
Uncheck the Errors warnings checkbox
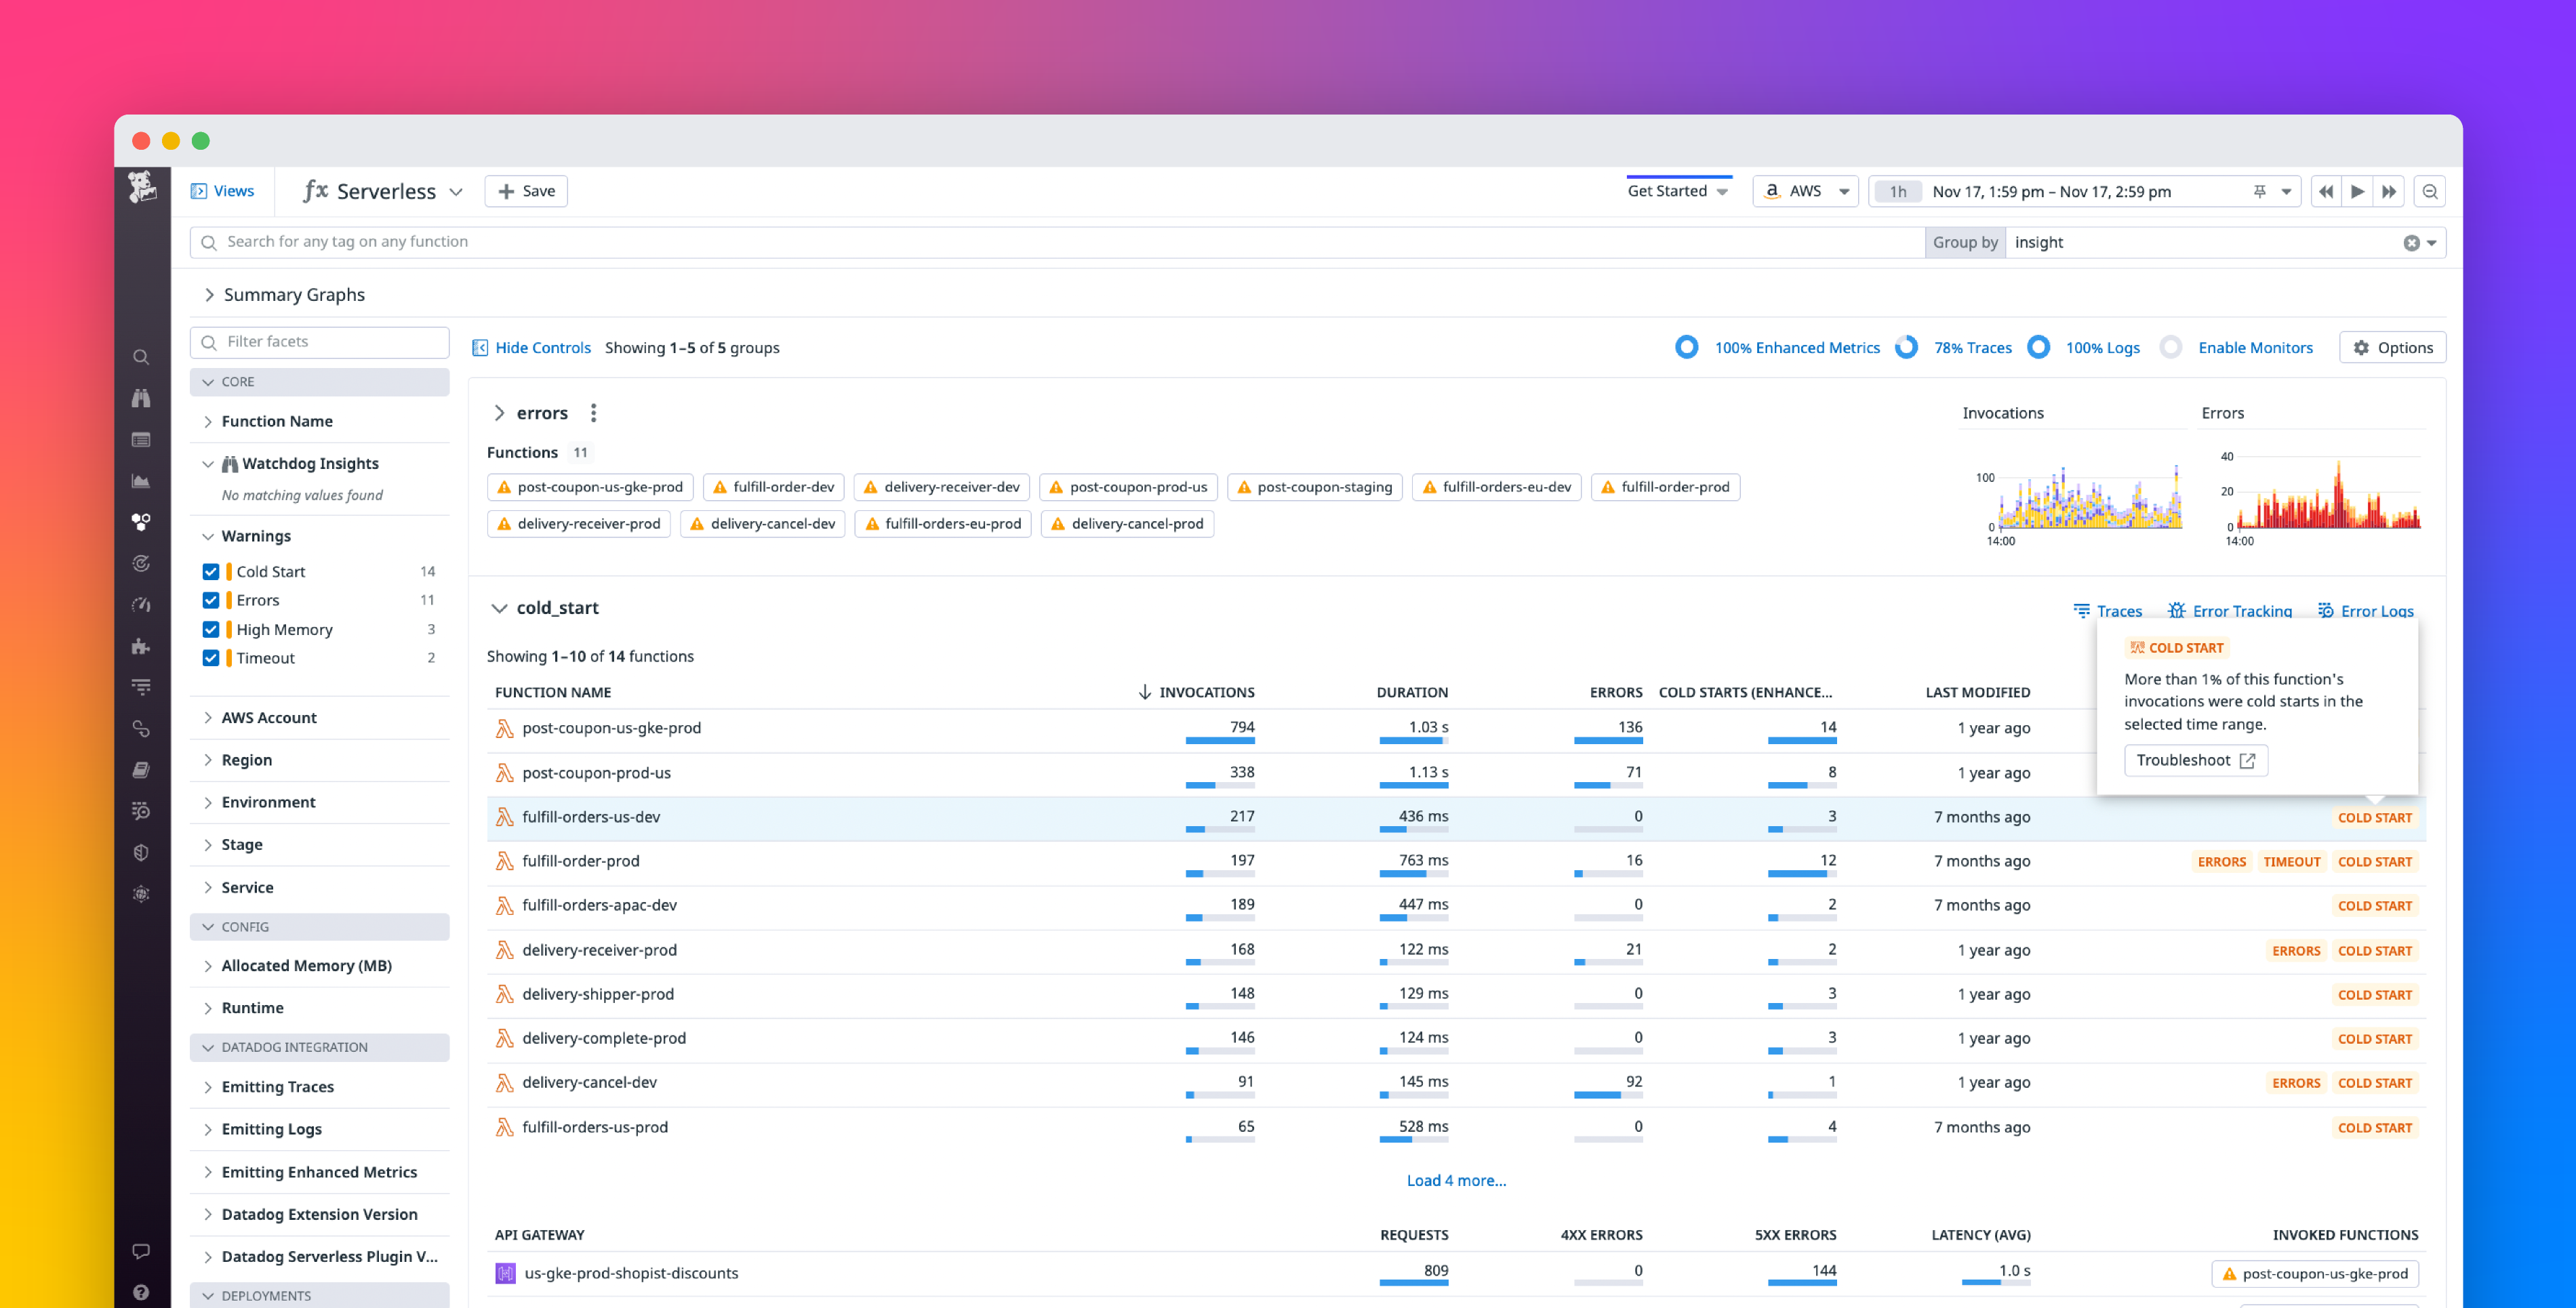pos(211,600)
